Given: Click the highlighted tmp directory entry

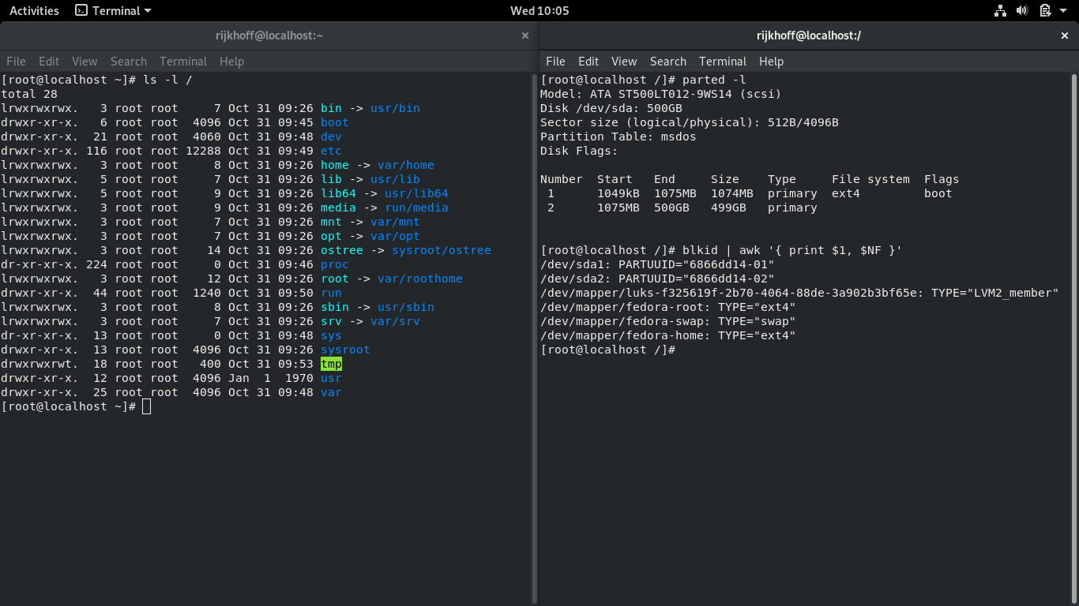Looking at the screenshot, I should (x=331, y=364).
